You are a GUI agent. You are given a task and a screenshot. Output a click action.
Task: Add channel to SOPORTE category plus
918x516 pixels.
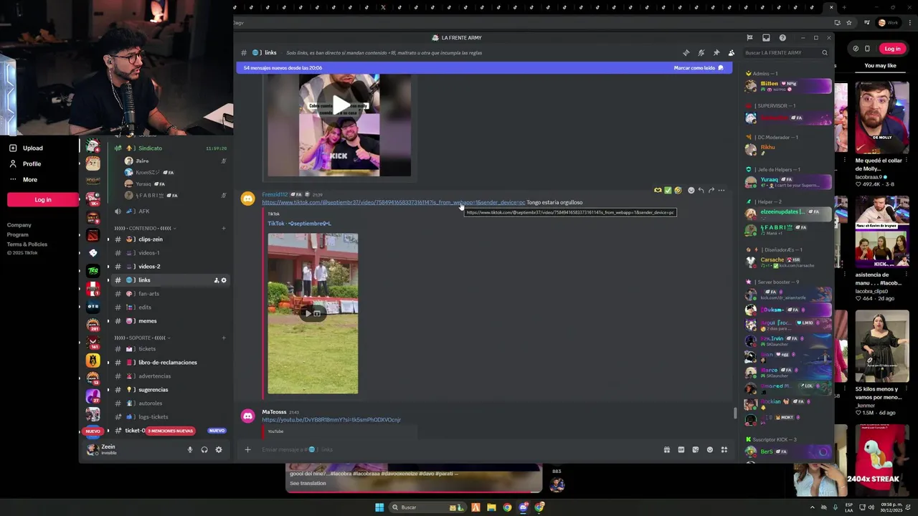pyautogui.click(x=224, y=338)
